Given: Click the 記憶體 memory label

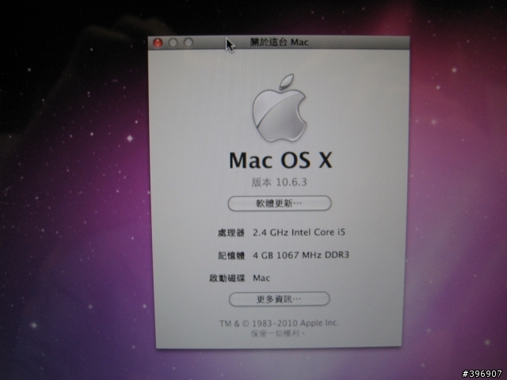Looking at the screenshot, I should (x=231, y=256).
